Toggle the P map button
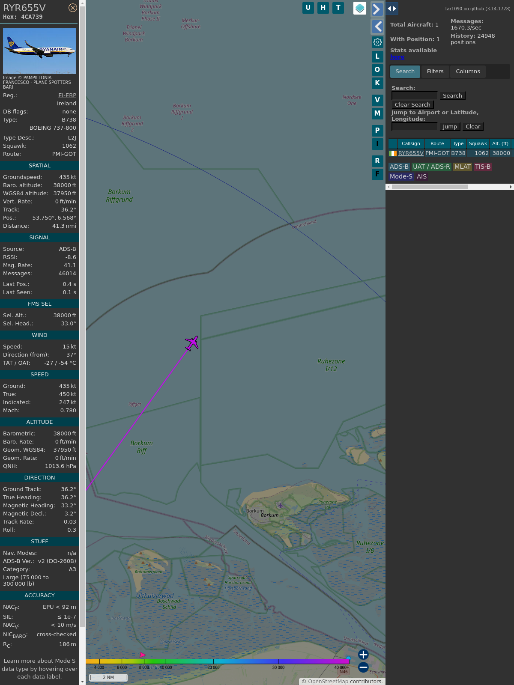This screenshot has width=514, height=685. coord(377,131)
